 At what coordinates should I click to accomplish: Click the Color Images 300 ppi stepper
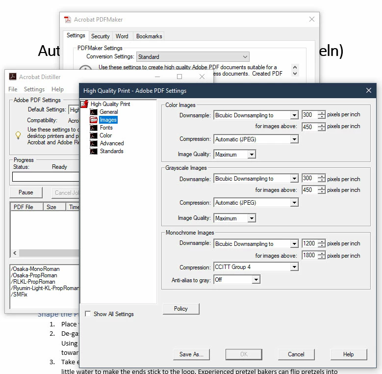[322, 114]
